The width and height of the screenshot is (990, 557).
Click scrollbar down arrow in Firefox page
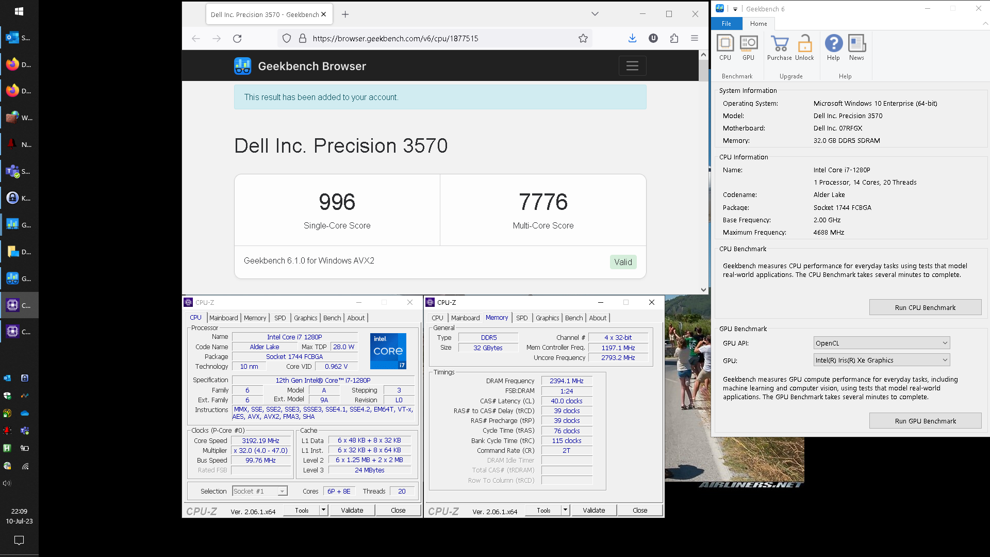click(703, 290)
